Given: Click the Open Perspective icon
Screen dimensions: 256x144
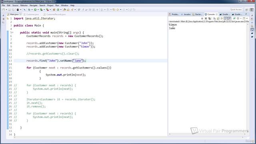Looking at the screenshot, I should 247,10.
